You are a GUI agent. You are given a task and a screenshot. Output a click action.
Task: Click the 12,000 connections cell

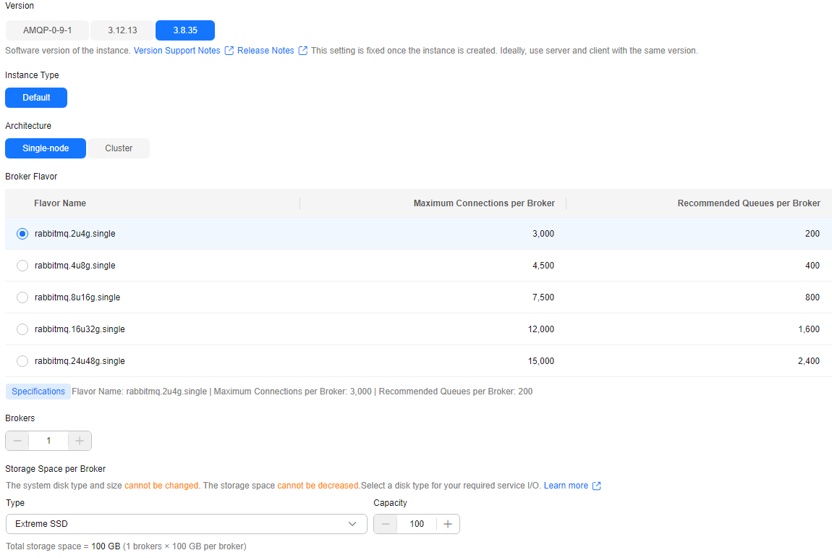[540, 329]
